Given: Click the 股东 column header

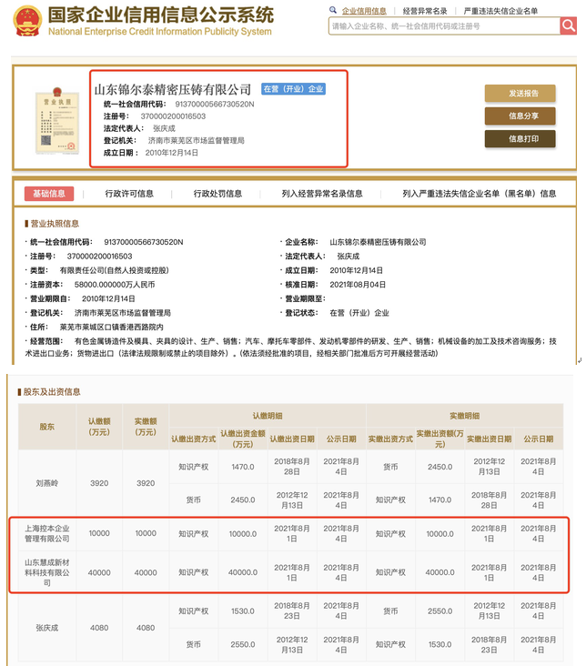Looking at the screenshot, I should pyautogui.click(x=47, y=427).
